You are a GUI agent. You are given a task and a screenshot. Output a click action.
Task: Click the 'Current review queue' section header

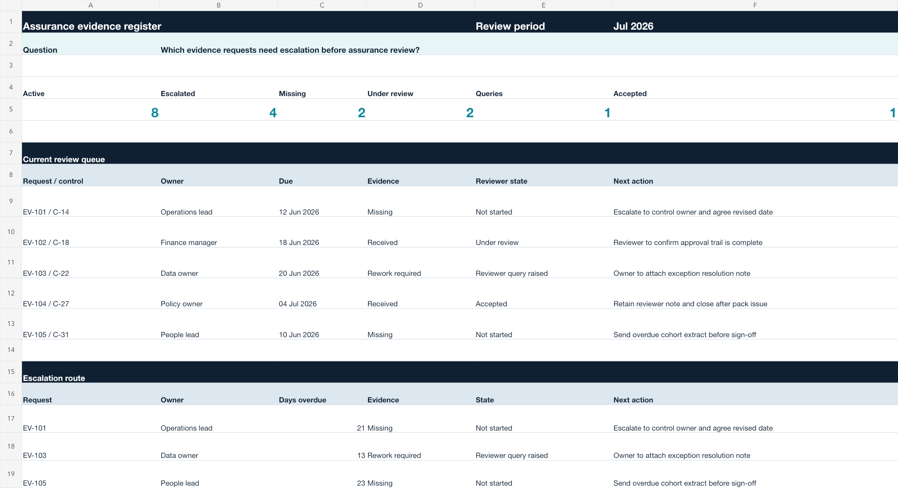click(91, 153)
